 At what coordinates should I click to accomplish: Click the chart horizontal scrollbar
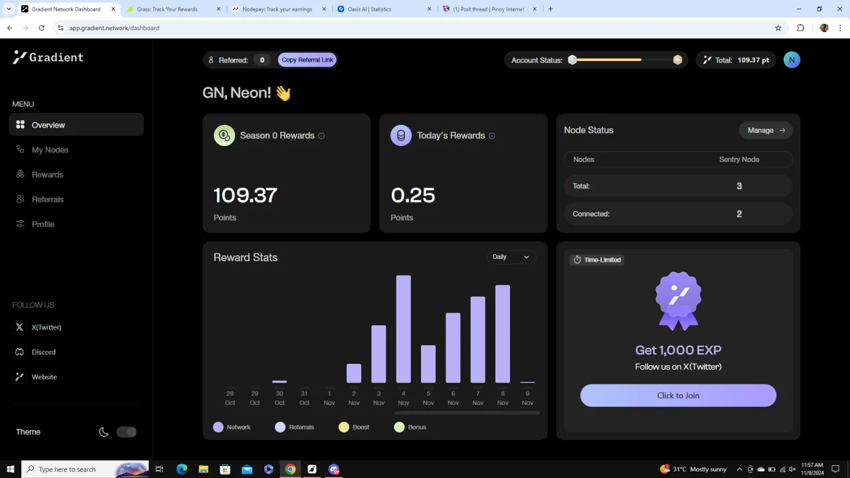(x=467, y=413)
